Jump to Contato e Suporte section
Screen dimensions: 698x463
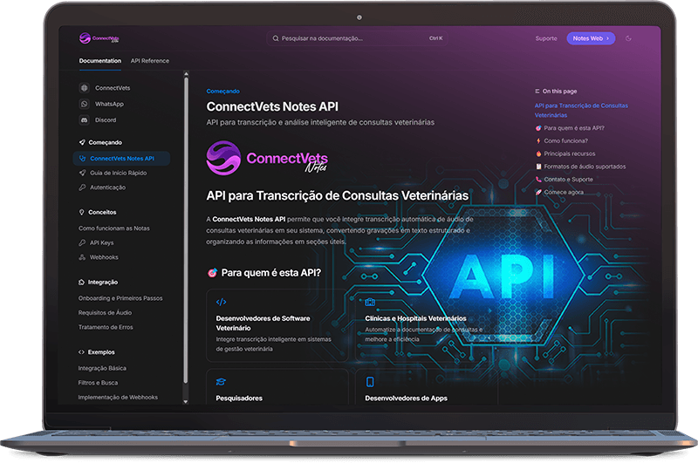[569, 180]
